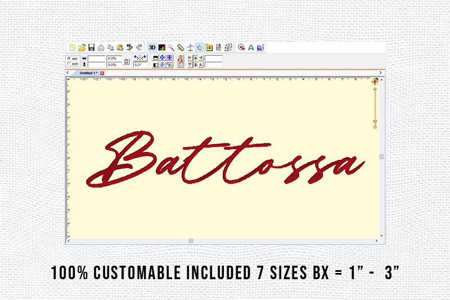Click the right tab scroll arrow

pos(381,73)
